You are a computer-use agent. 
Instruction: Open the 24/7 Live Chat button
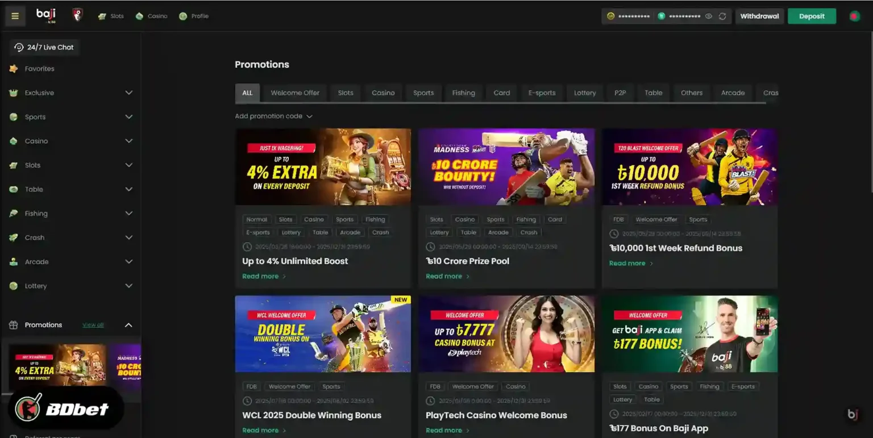(x=44, y=47)
